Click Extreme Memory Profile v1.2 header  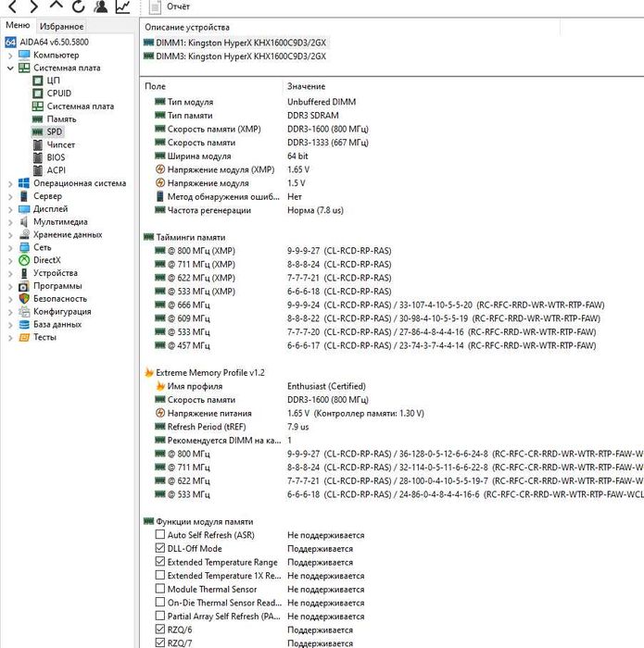(205, 372)
